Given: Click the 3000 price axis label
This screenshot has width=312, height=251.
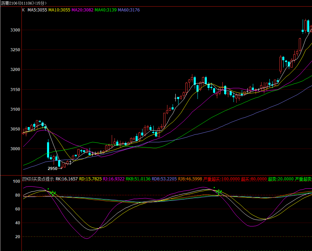Looking at the screenshot, I should [15, 149].
